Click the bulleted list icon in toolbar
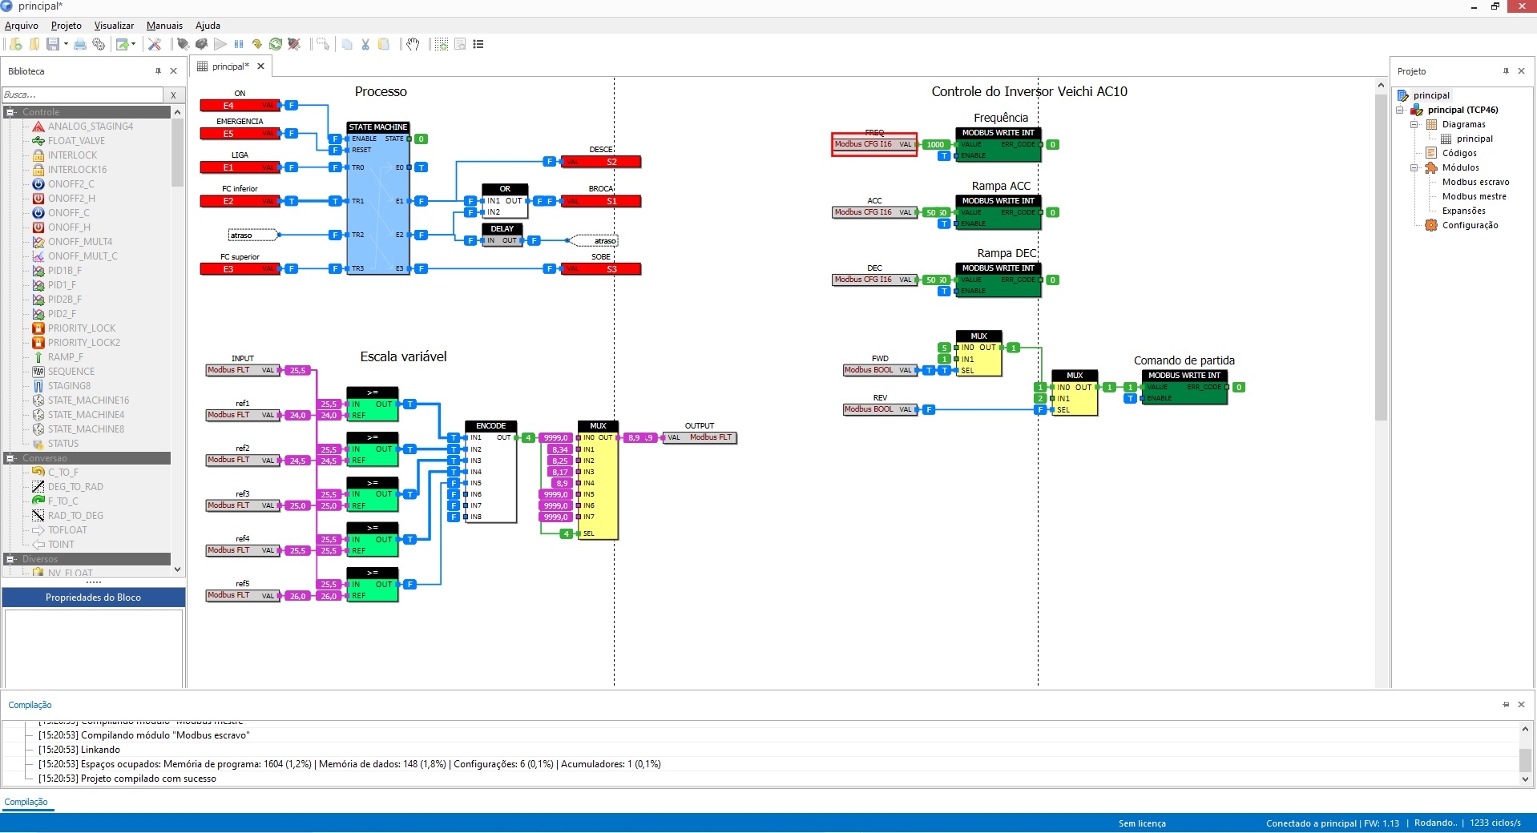The width and height of the screenshot is (1537, 833). coord(478,44)
